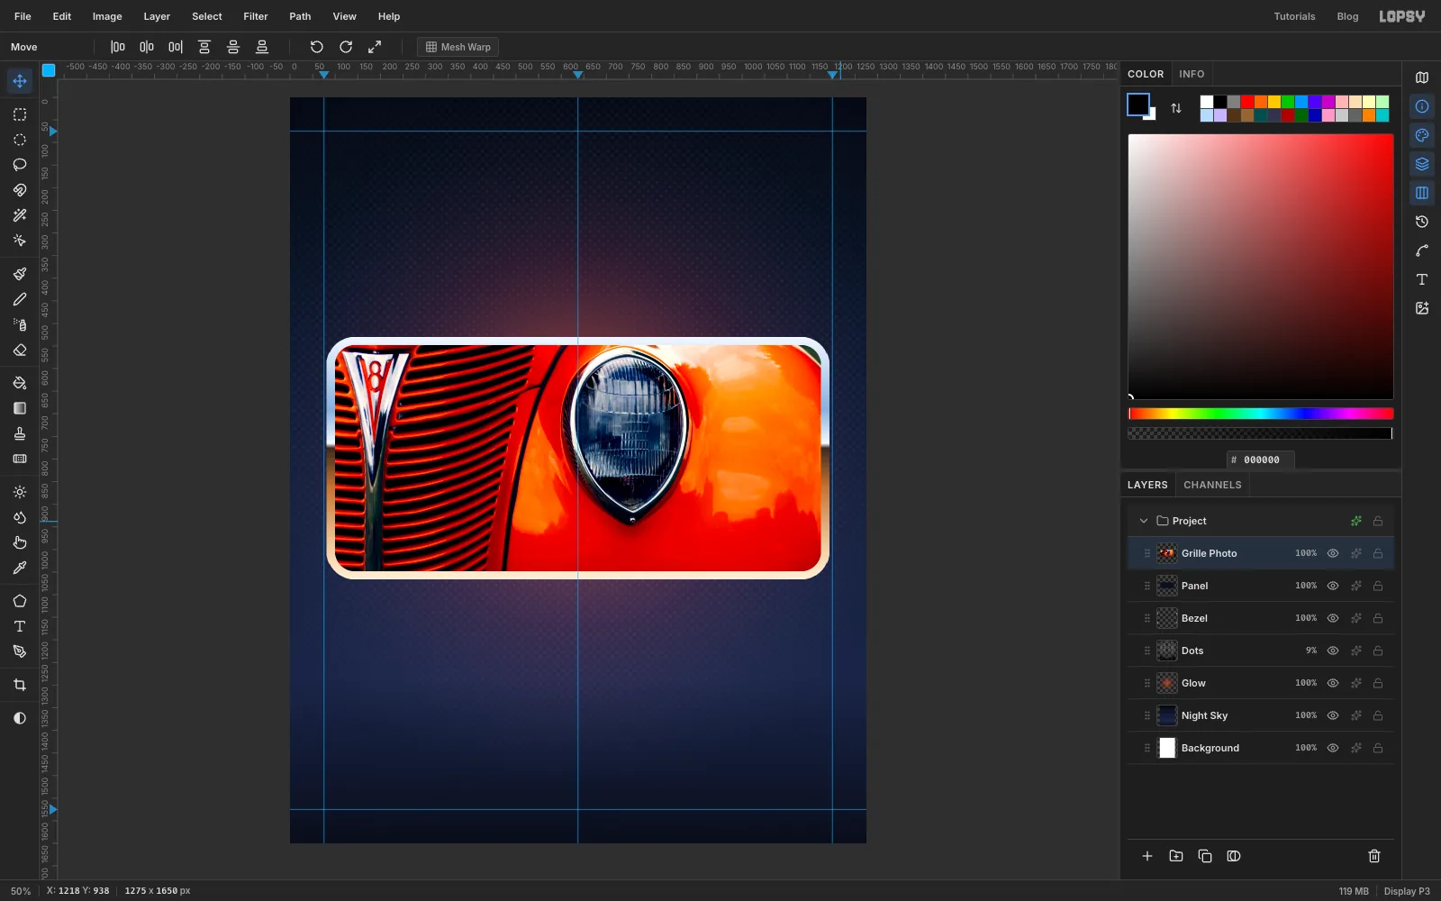Open the Blog link
The image size is (1441, 901).
coord(1347,16)
